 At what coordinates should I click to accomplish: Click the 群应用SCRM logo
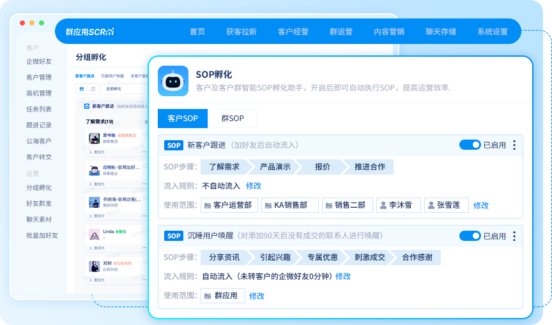click(x=89, y=32)
